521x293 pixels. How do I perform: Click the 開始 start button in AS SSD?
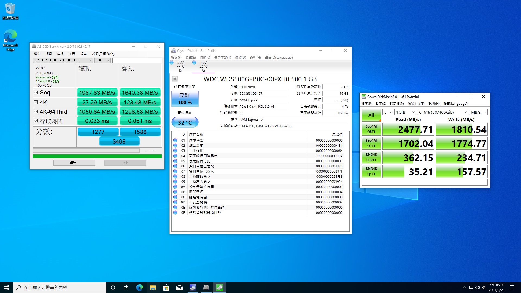[x=74, y=163]
